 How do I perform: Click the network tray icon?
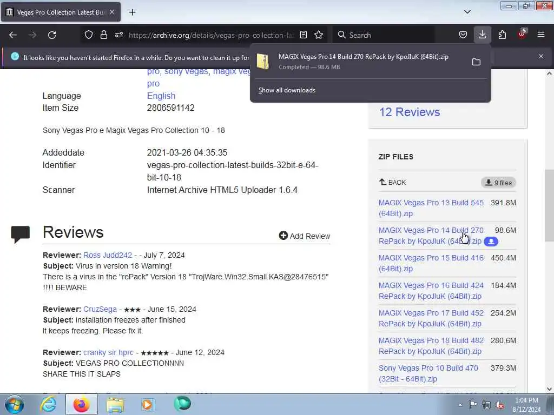486,405
